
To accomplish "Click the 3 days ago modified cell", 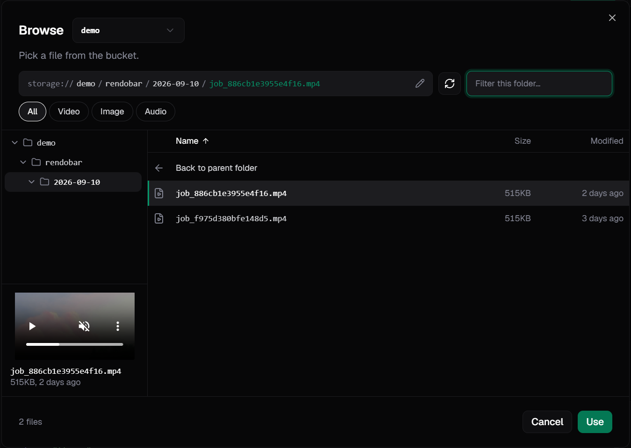I will pyautogui.click(x=602, y=218).
